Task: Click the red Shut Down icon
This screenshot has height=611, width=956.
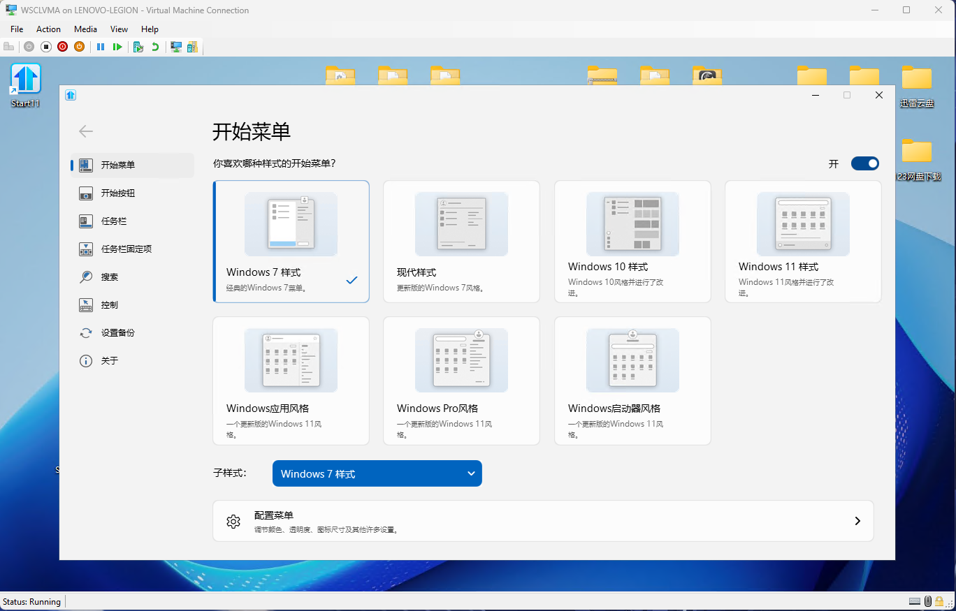Action: pos(63,47)
